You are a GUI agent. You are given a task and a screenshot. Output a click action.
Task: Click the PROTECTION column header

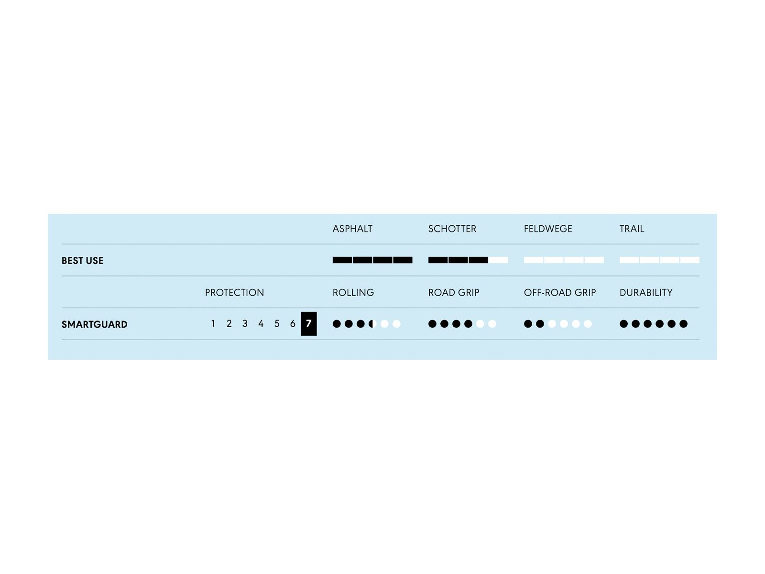(x=234, y=293)
